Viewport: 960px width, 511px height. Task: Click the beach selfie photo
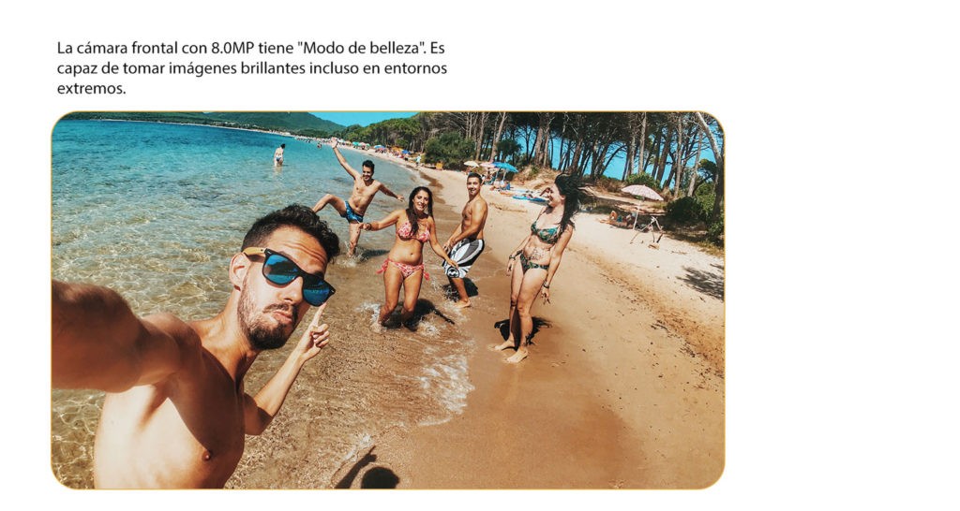387,299
